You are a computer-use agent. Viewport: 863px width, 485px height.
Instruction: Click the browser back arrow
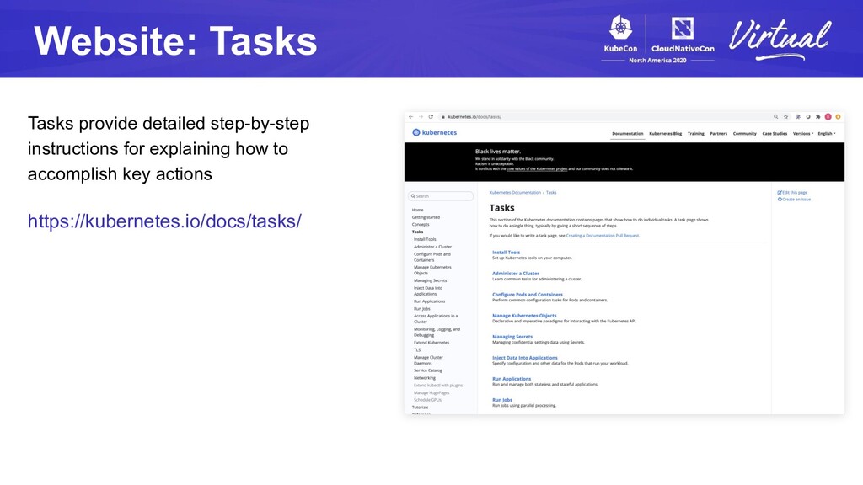click(410, 116)
